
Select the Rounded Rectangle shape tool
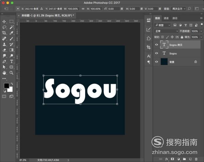(11, 67)
